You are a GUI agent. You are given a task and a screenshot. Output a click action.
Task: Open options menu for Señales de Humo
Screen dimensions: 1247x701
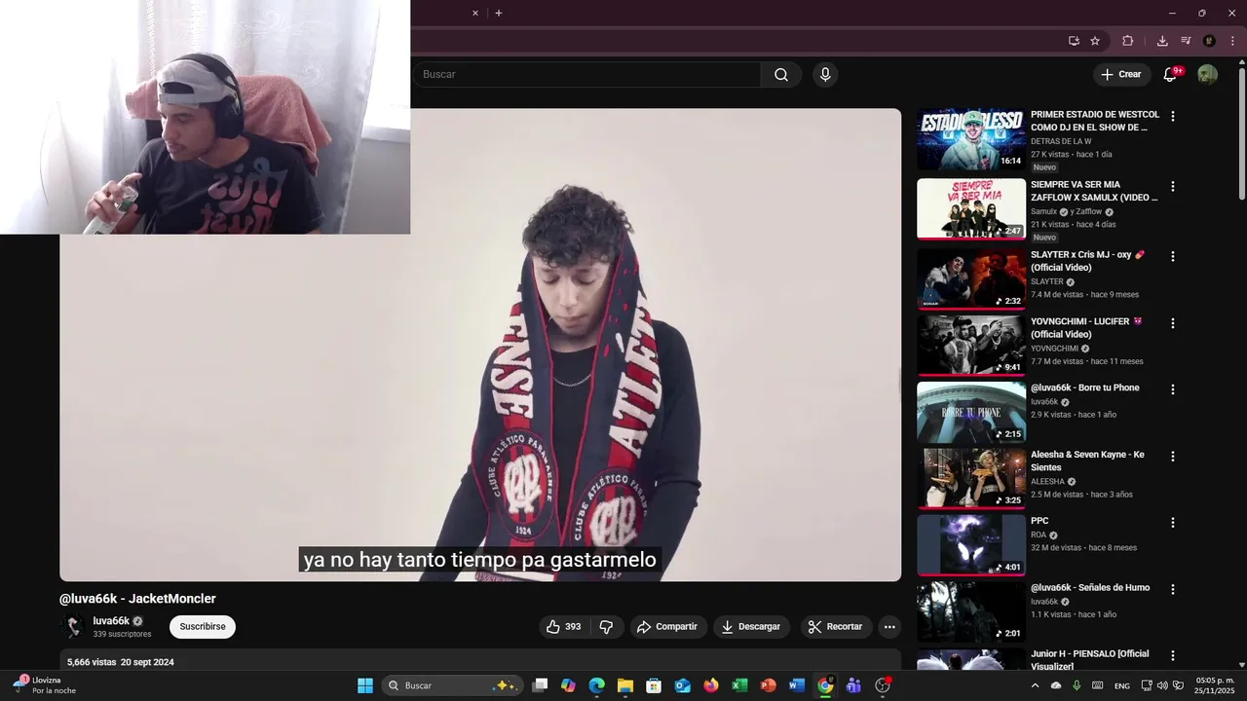click(x=1173, y=589)
